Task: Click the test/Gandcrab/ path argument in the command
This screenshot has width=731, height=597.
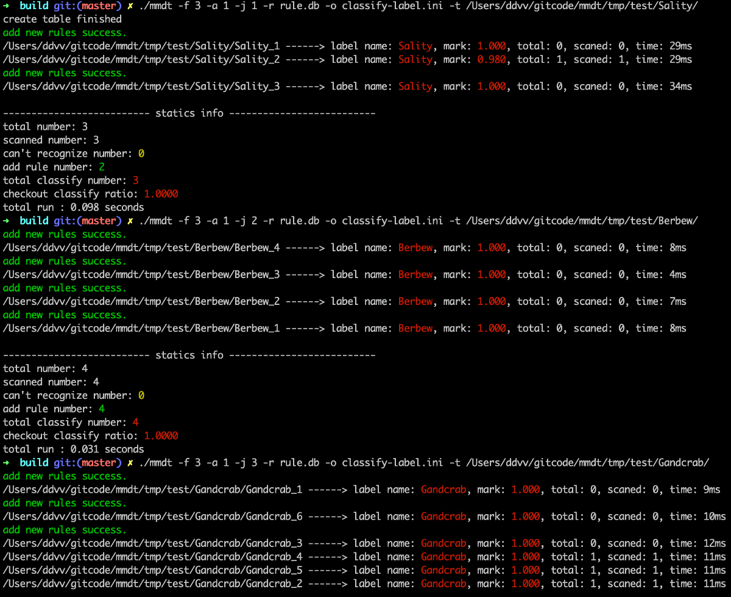Action: (x=588, y=462)
